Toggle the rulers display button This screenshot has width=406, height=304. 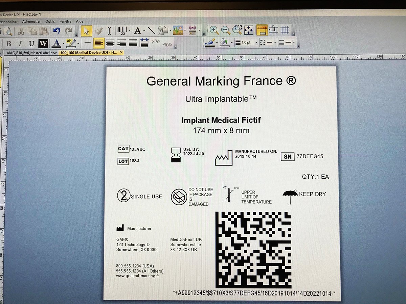tap(262, 30)
